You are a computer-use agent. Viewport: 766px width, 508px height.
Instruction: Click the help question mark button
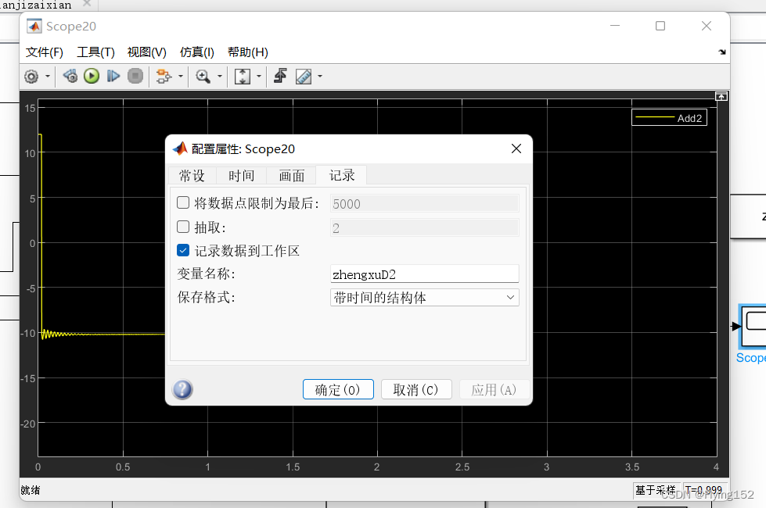[x=182, y=388]
